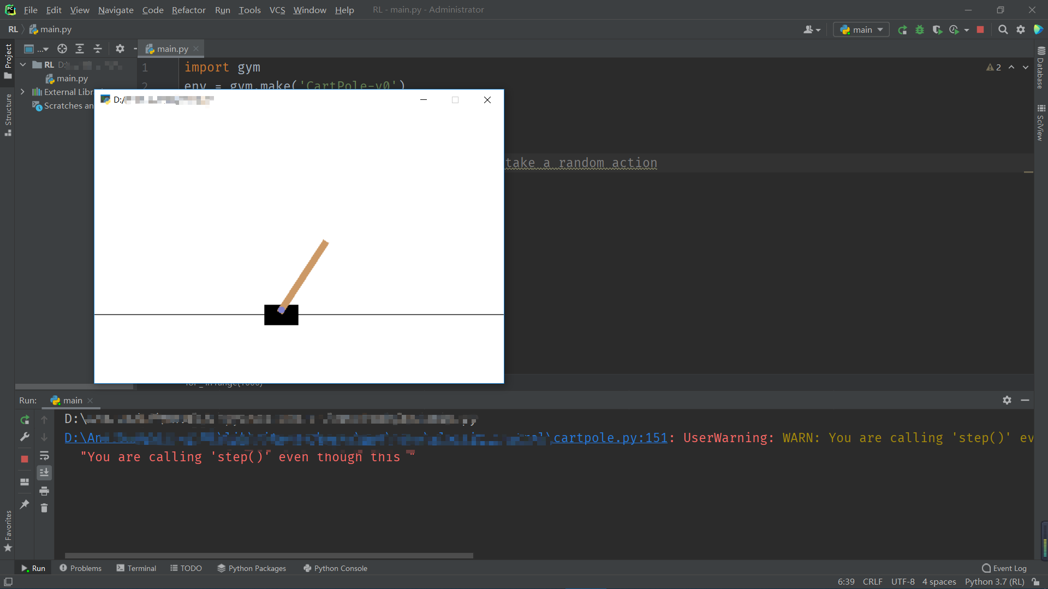Open the Navigate menu

pyautogui.click(x=116, y=10)
